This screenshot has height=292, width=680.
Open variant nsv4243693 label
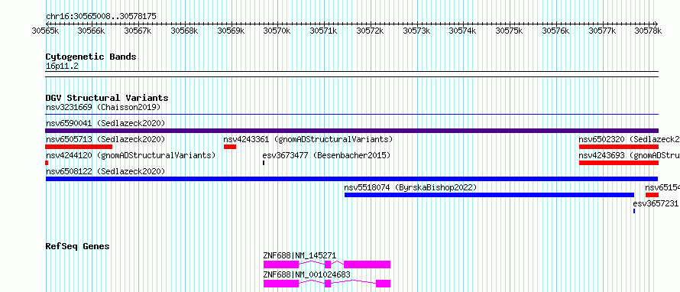tap(630, 155)
